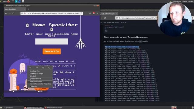This screenshot has width=194, height=109.
Task: Click the shield icon in the Spookifier address bar
Action: (22, 13)
